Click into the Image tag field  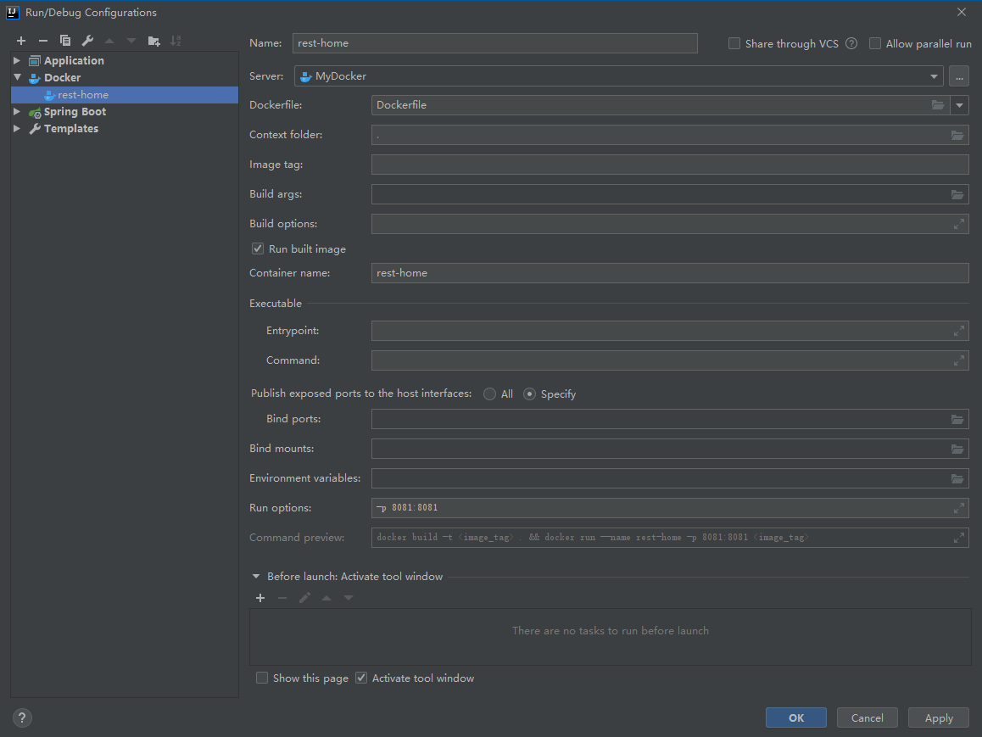pos(670,165)
